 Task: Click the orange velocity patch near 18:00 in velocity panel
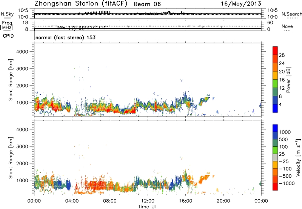(x=204, y=178)
